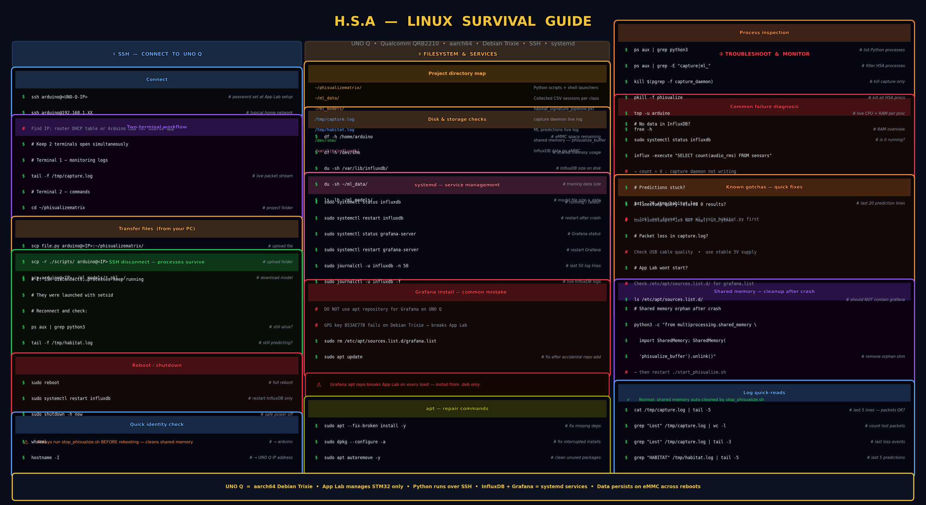Select "sudo systemctl status grafana-server"
The image size is (926, 505).
pos(370,234)
